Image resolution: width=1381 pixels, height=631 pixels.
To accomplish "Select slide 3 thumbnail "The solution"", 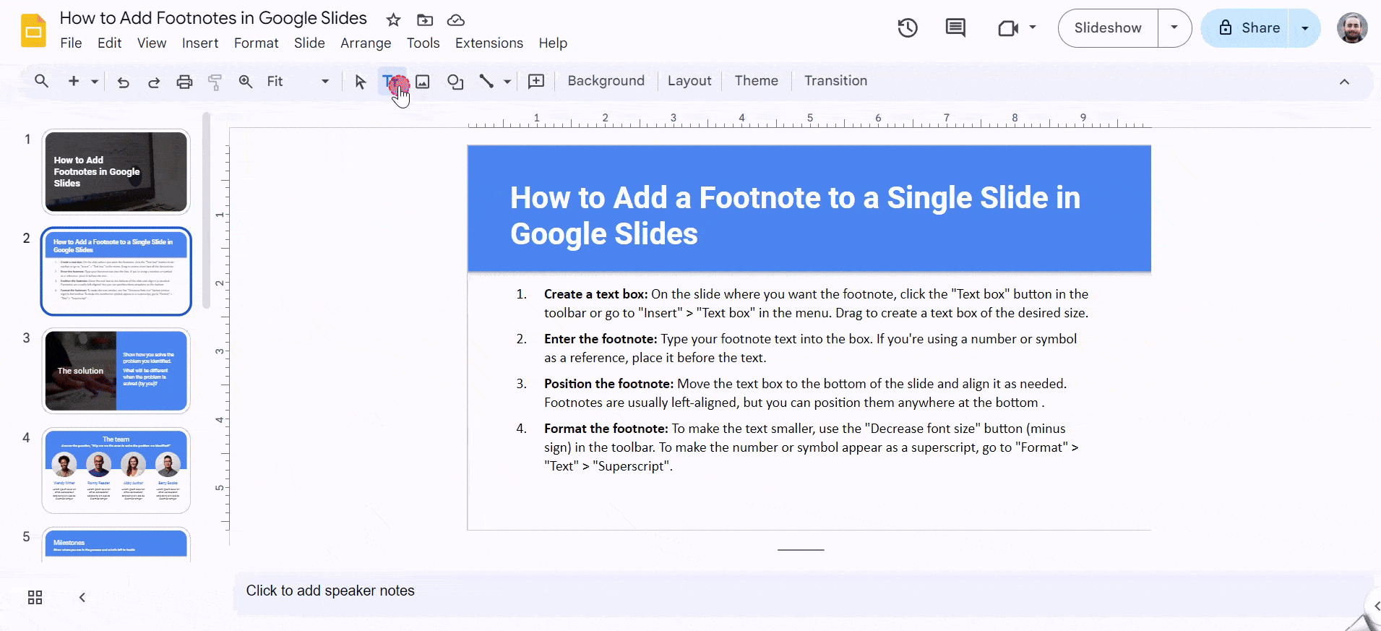I will (x=116, y=371).
